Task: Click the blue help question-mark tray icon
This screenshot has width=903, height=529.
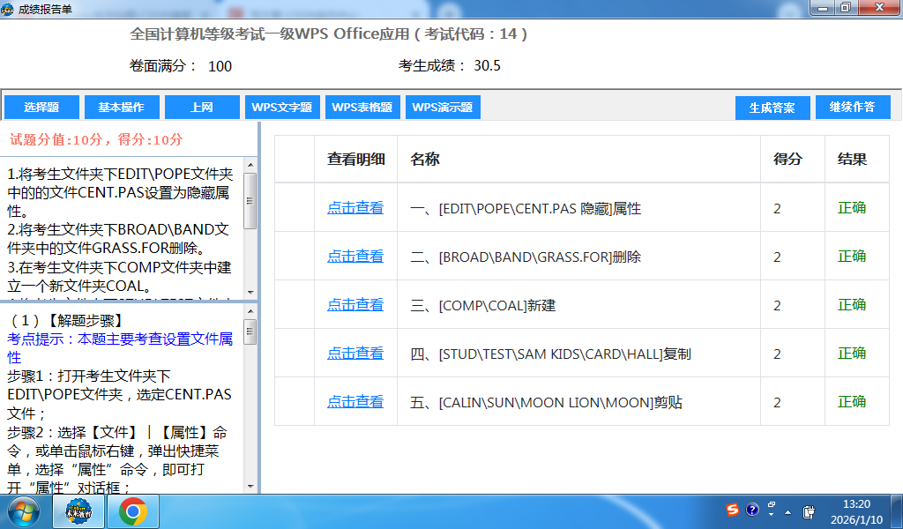Action: pos(752,510)
